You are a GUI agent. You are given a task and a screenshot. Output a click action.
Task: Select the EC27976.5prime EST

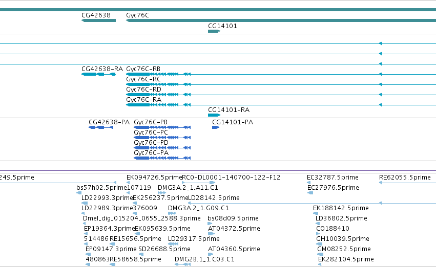[310, 193]
